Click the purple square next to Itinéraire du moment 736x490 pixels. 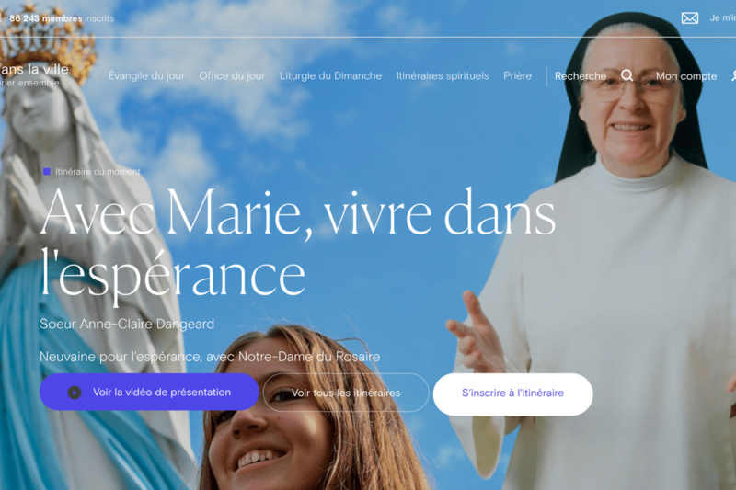tap(47, 172)
